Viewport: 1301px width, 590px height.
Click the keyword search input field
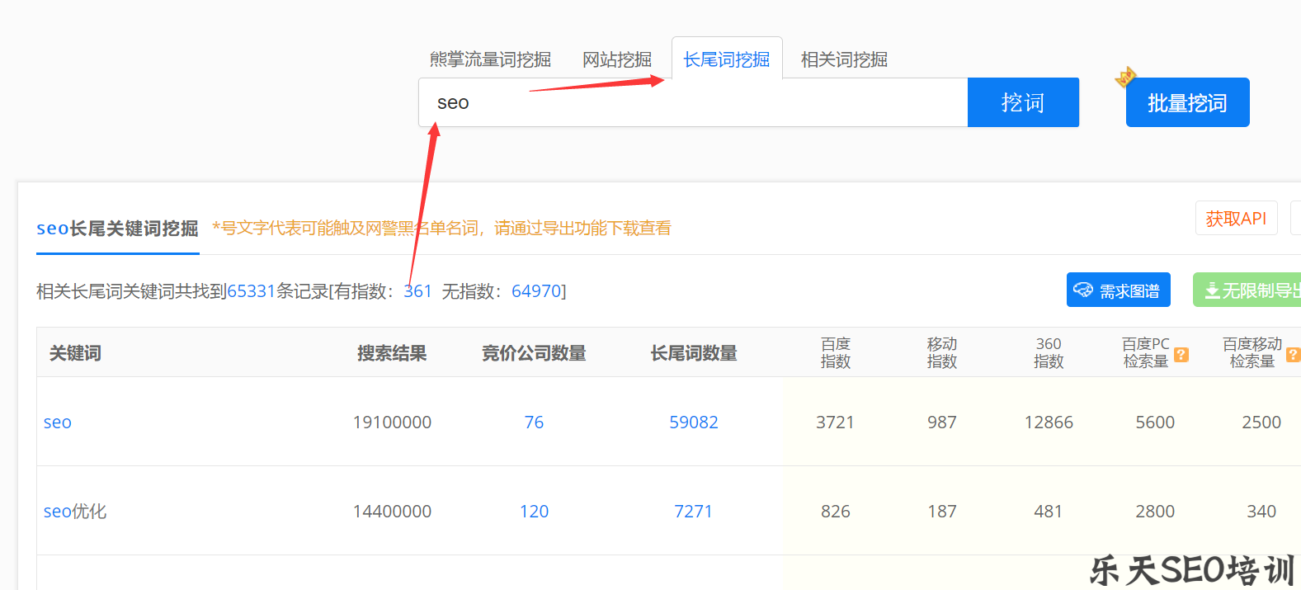pyautogui.click(x=693, y=103)
